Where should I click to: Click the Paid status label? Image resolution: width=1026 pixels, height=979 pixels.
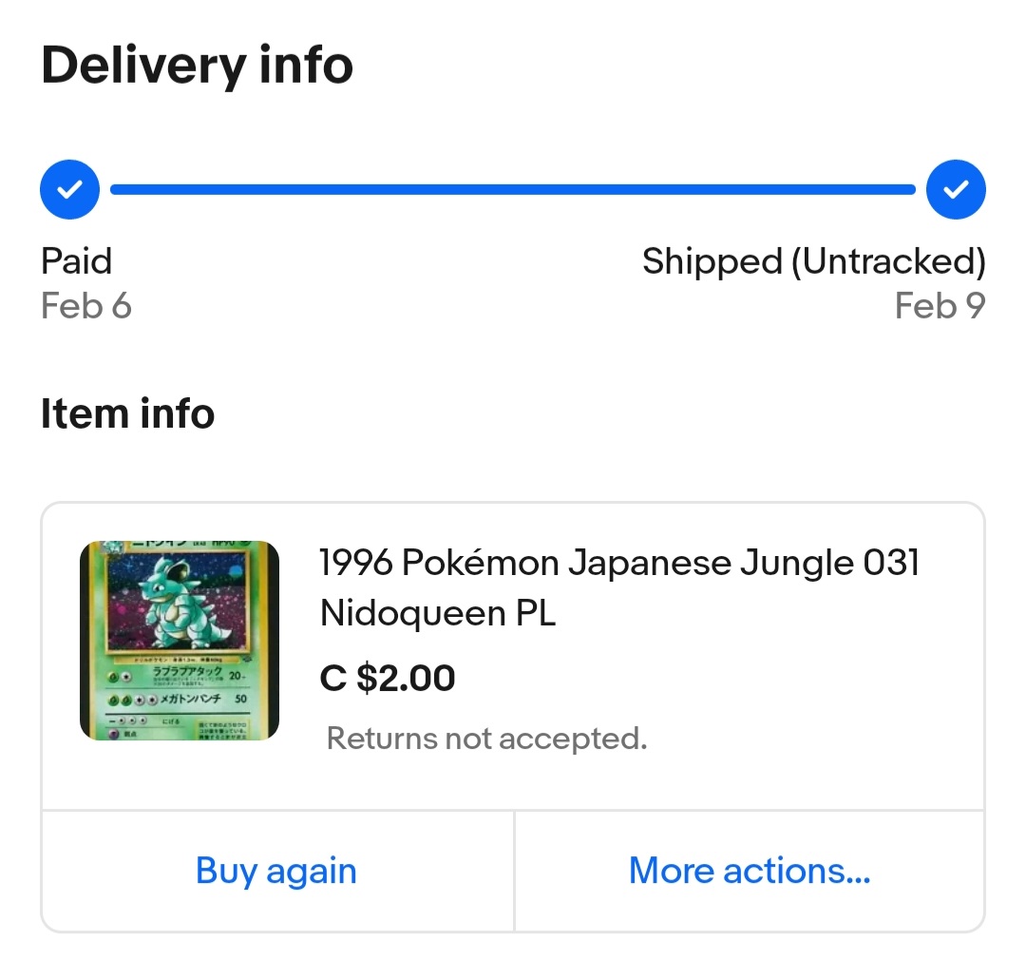(76, 261)
